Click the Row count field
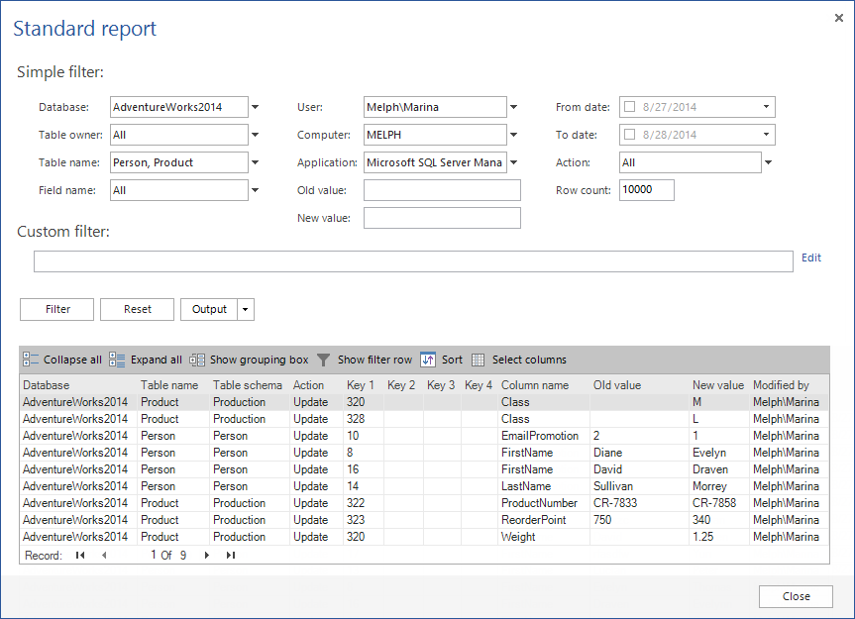The image size is (855, 619). [x=647, y=190]
